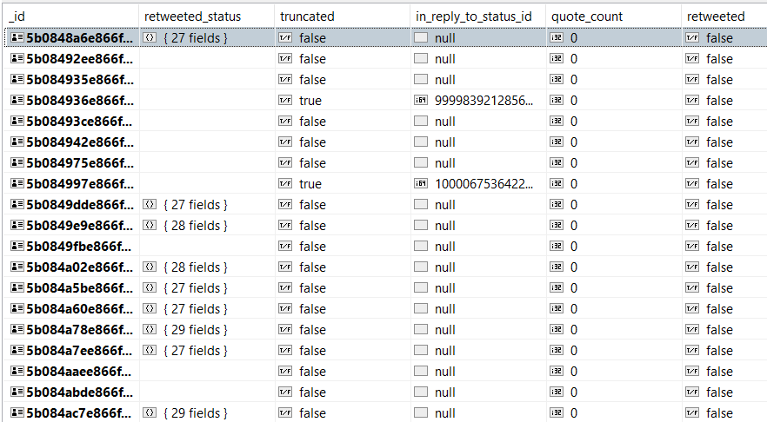Click boolean icon of true value, row 5b084936e866f

click(285, 100)
